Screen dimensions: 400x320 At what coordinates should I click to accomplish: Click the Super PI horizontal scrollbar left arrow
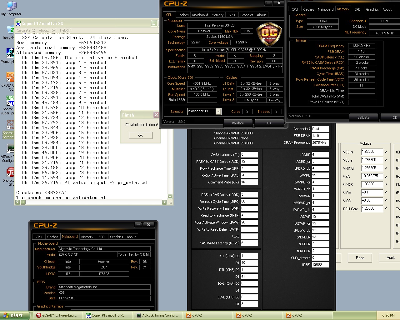tap(17, 202)
